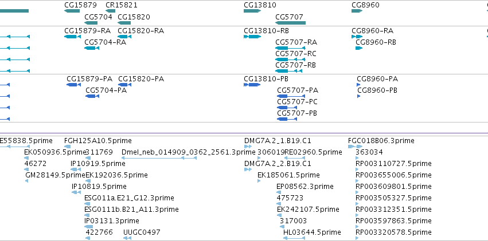
Task: Click protein CG5707-PA
Action: click(x=291, y=96)
